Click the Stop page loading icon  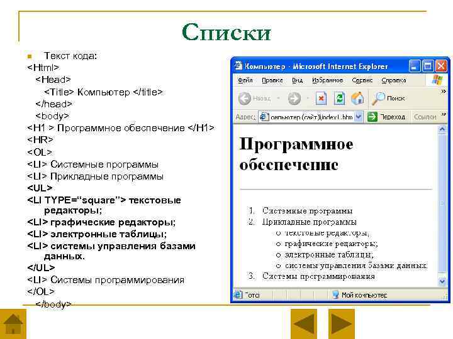tap(321, 99)
